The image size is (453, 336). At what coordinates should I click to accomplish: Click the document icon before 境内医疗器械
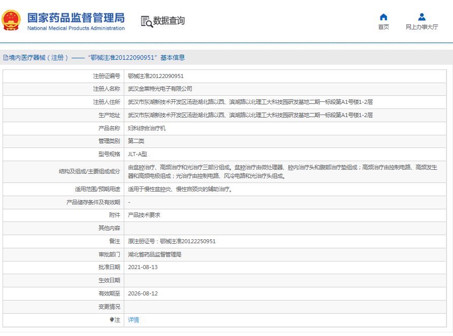tap(5, 58)
